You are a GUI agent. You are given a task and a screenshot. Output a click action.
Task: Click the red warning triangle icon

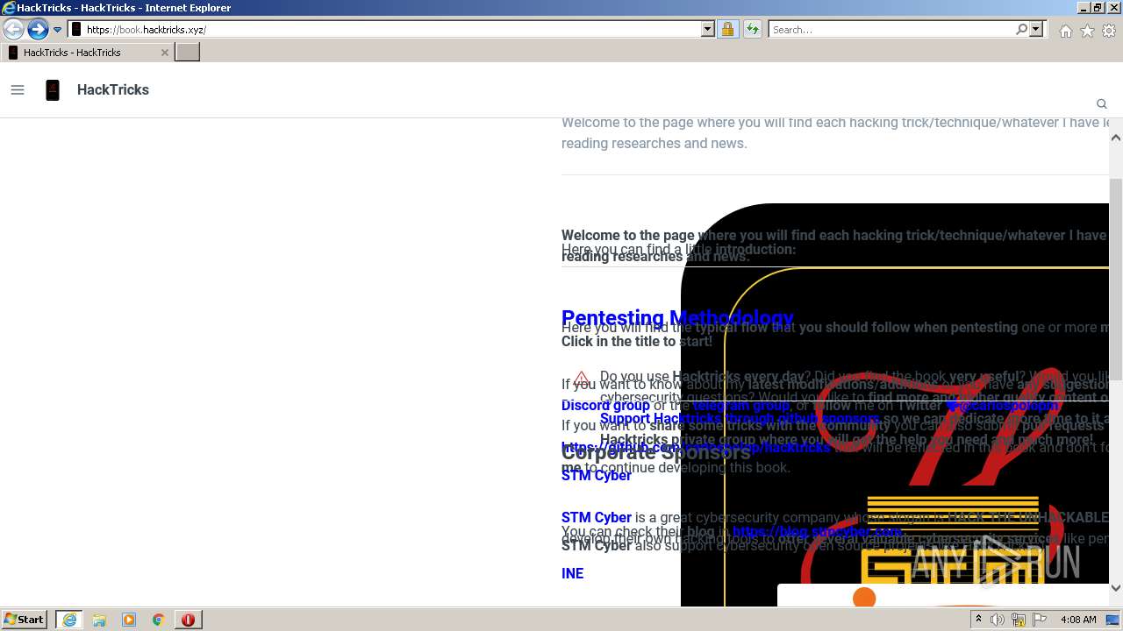coord(581,379)
